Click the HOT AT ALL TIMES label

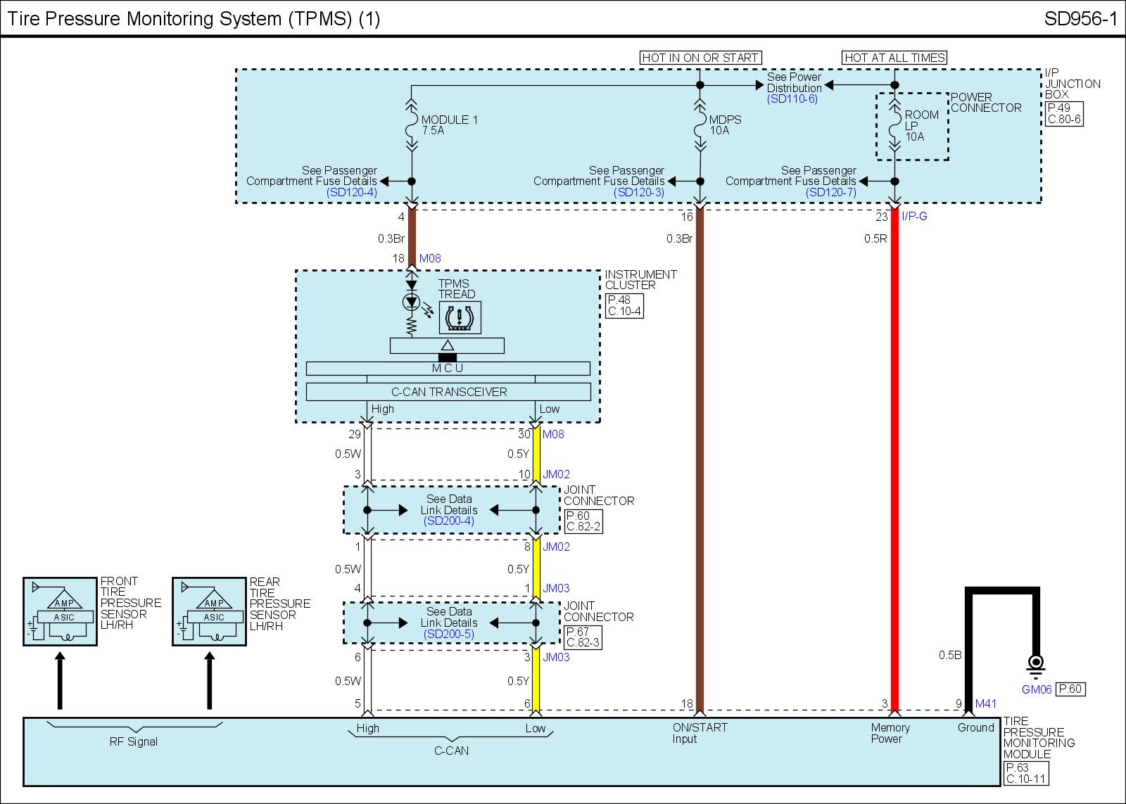[x=894, y=58]
